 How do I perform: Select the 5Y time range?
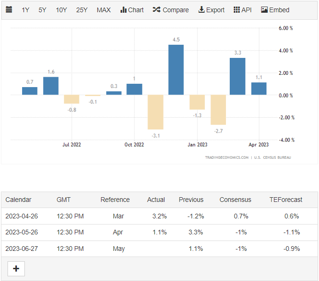click(42, 10)
